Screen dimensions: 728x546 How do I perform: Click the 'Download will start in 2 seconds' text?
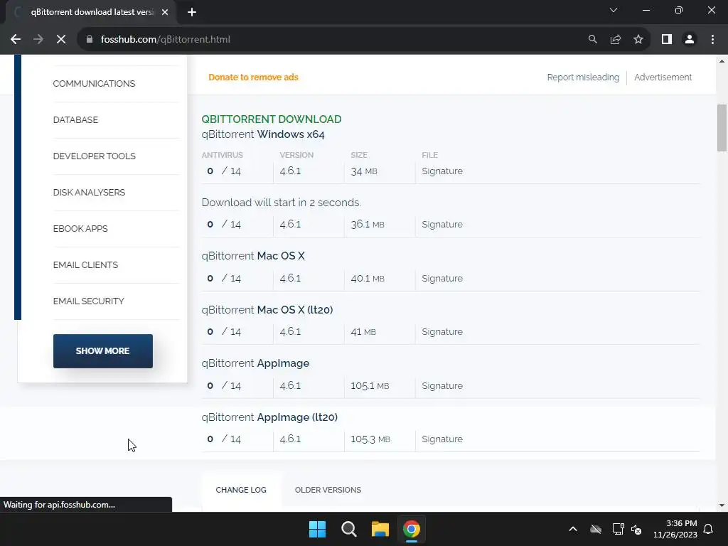coord(282,203)
